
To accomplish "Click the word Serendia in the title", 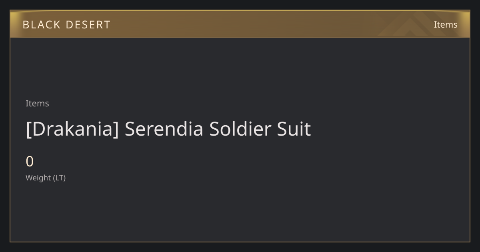I will pos(164,129).
